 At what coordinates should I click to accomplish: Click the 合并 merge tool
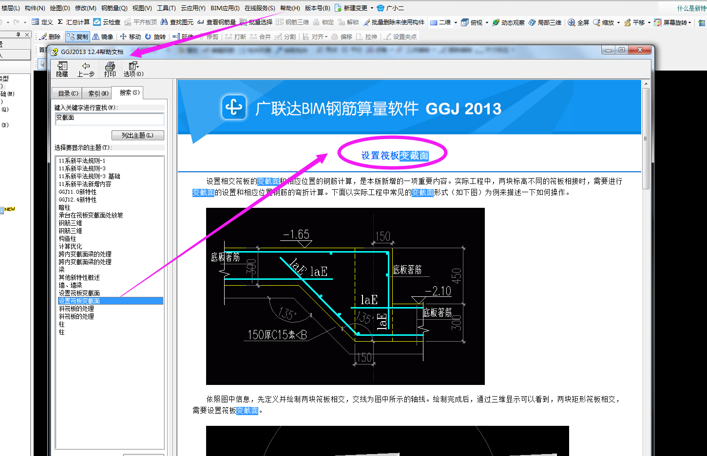tap(261, 36)
